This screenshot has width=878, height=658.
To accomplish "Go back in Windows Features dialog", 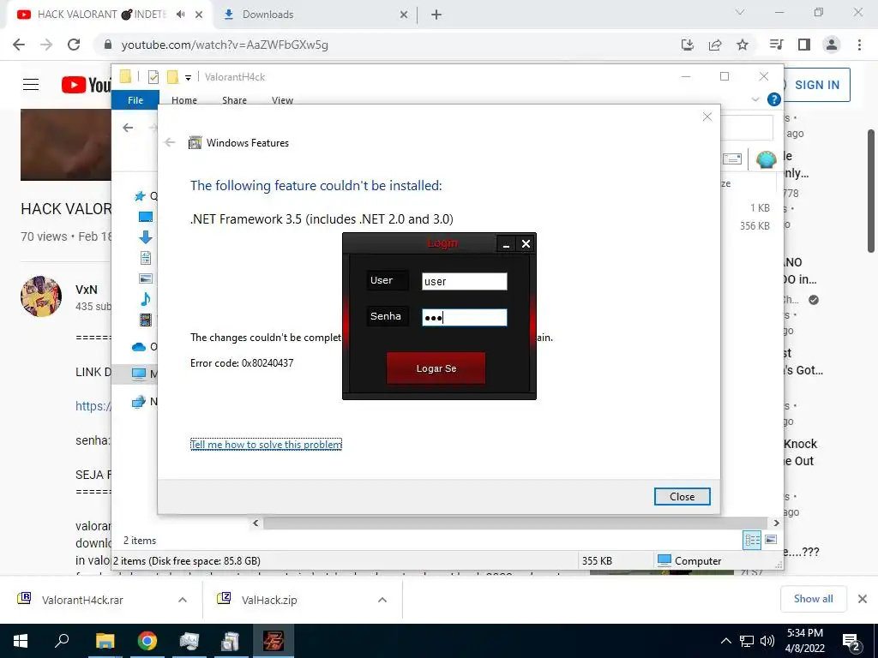I will (x=170, y=143).
